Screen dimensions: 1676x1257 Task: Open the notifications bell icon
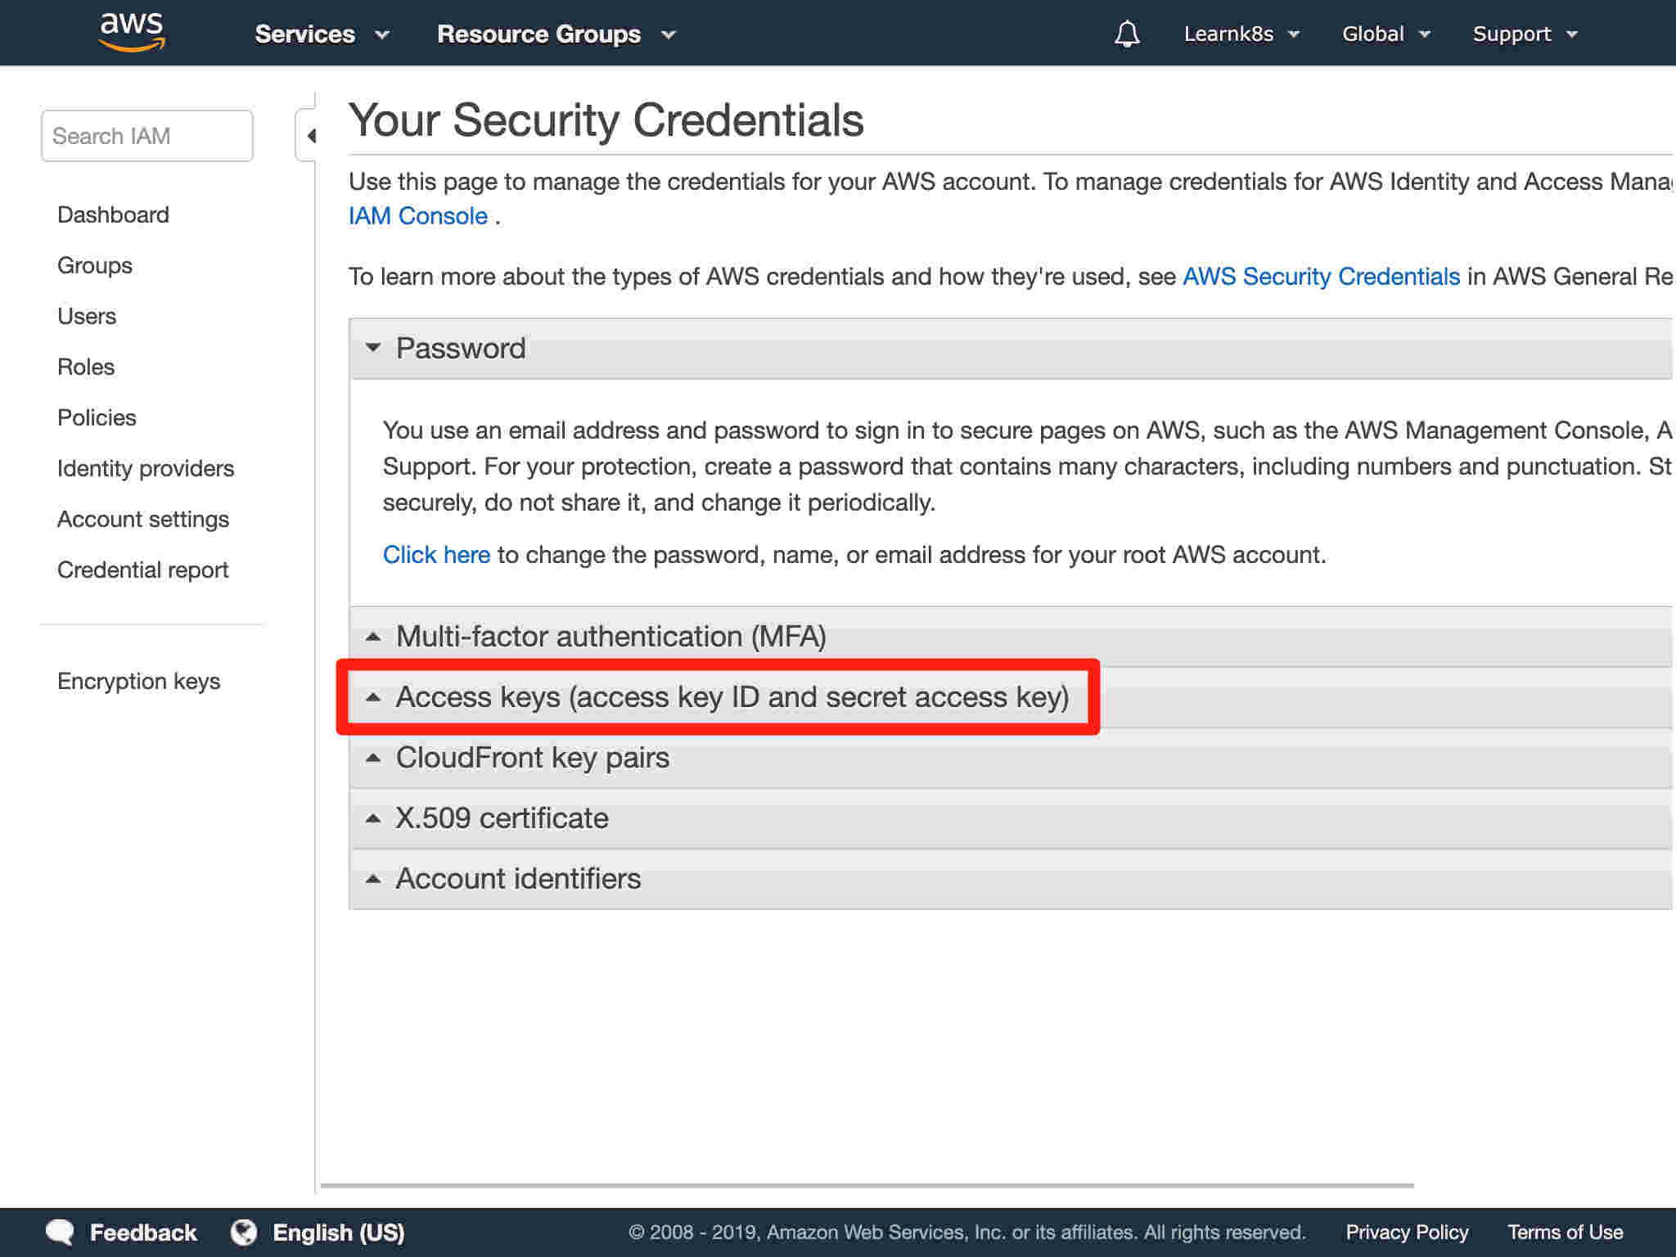(1127, 34)
